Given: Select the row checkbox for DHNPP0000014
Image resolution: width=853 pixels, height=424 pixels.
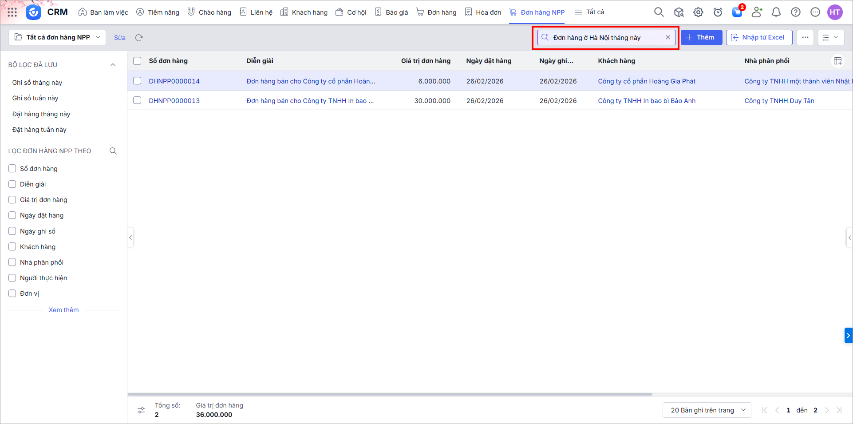Looking at the screenshot, I should [137, 81].
